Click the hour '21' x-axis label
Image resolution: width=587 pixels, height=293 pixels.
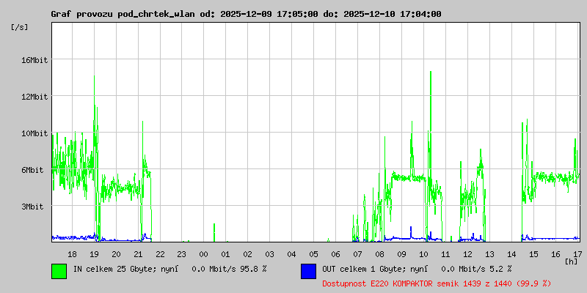point(138,254)
